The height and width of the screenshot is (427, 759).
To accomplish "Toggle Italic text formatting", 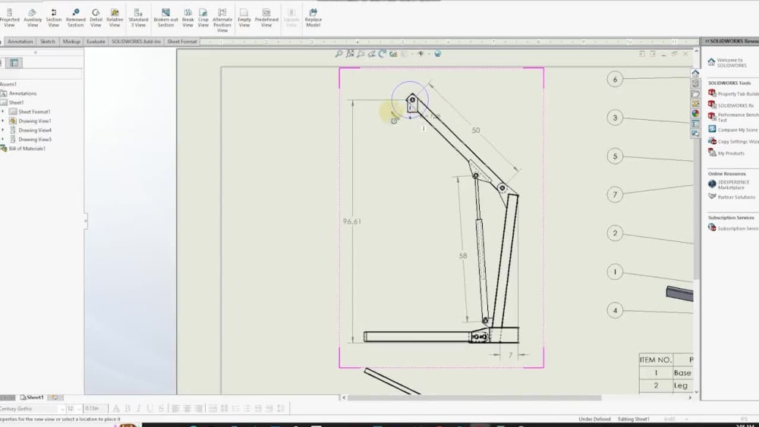I will 138,409.
